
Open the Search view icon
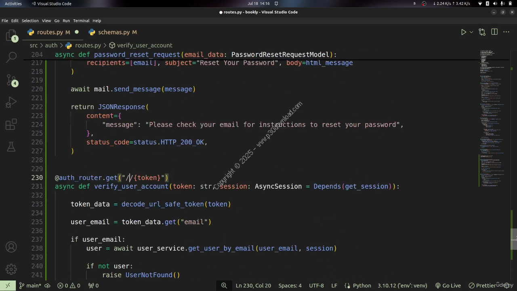[11, 57]
